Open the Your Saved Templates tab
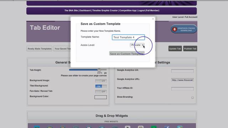The height and width of the screenshot is (128, 228). pos(62,49)
